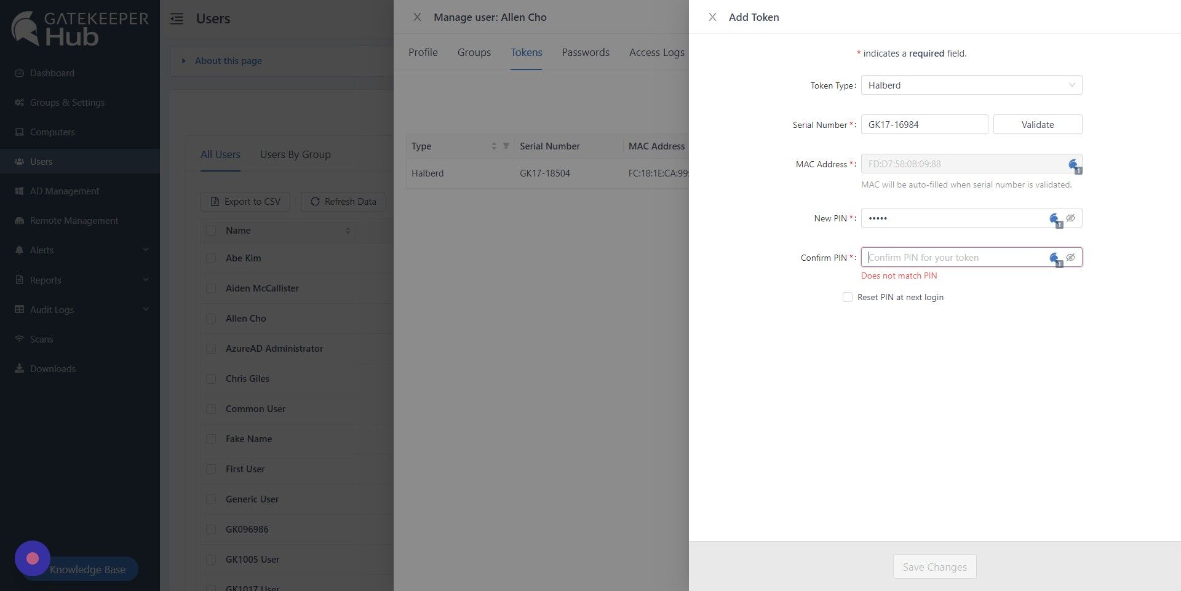Screen dimensions: 1181x591
Task: Open the Groups tab
Action: coord(474,52)
